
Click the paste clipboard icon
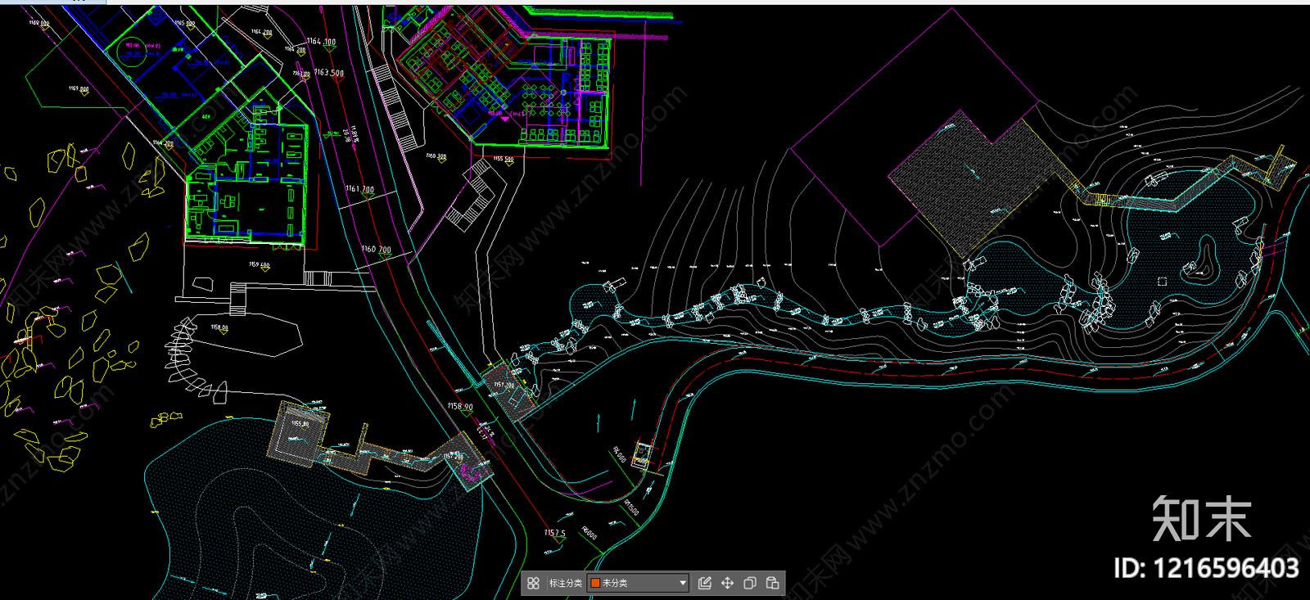point(772,583)
